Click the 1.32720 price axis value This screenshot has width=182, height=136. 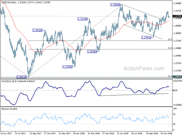(177, 11)
